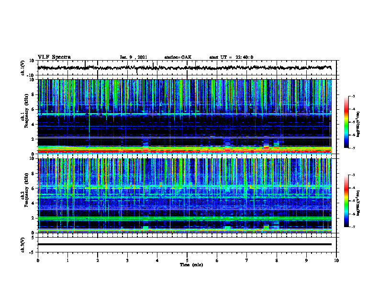Click the "start UT = 22:40:0" header text

tap(231, 57)
